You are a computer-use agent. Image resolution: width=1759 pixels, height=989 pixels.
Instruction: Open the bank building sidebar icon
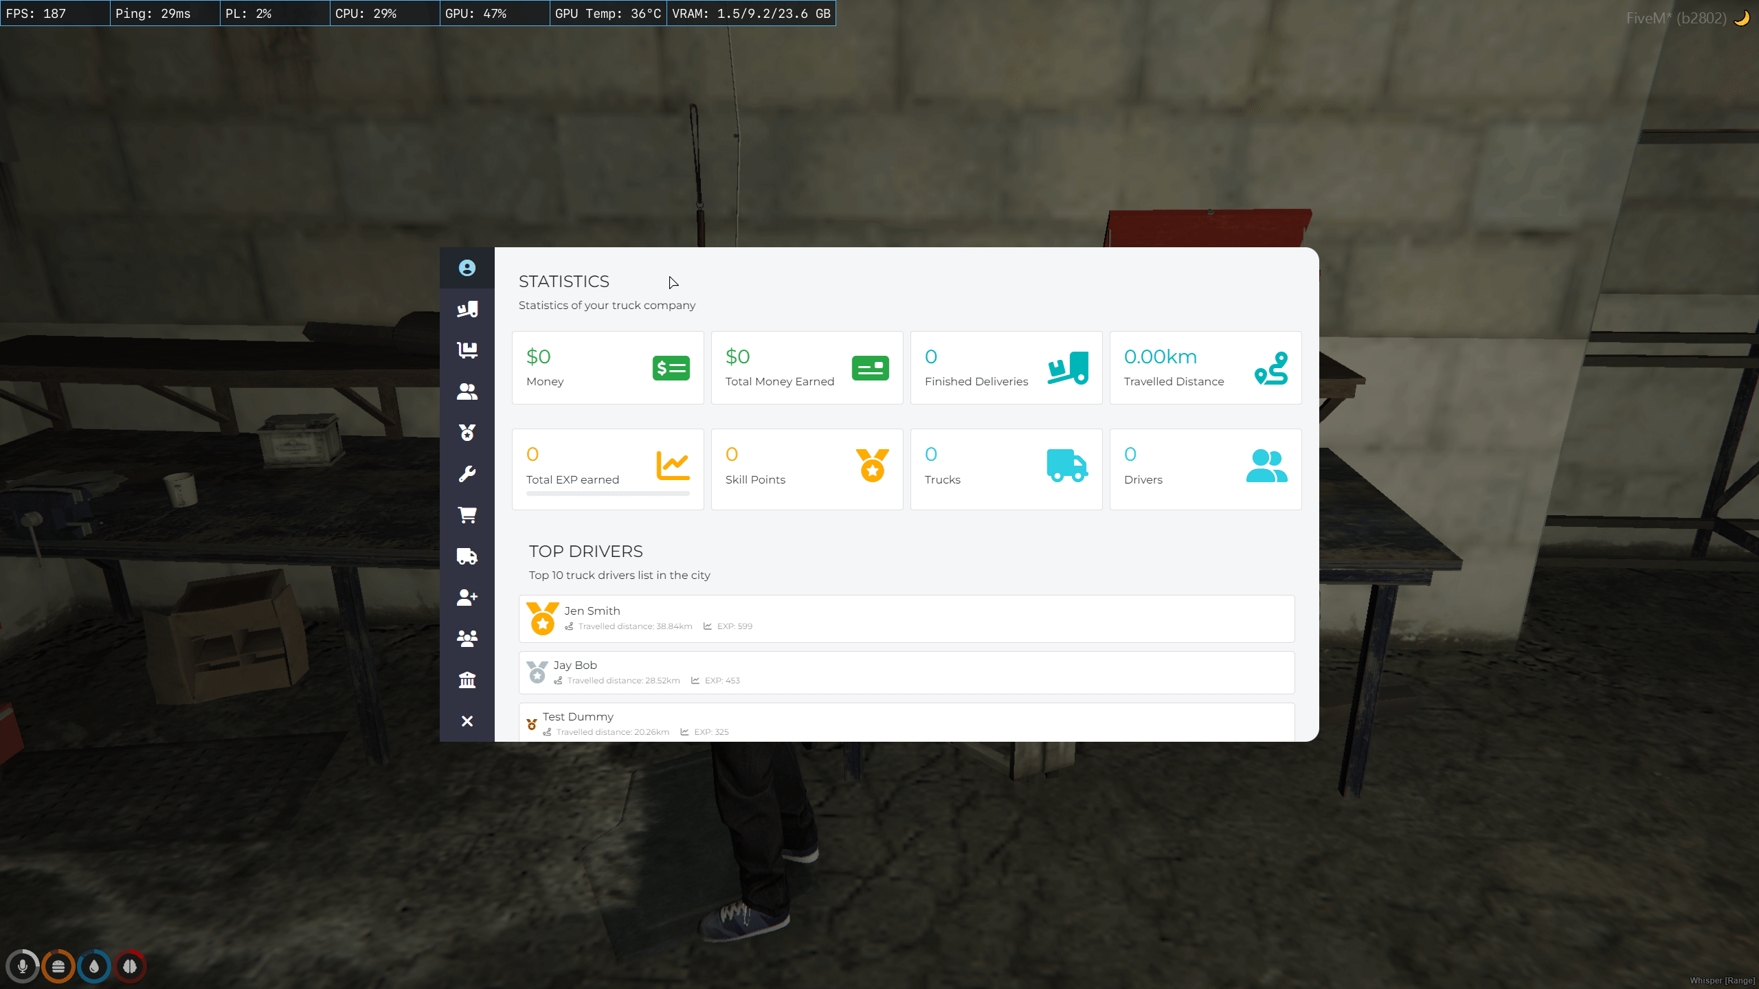coord(467,680)
